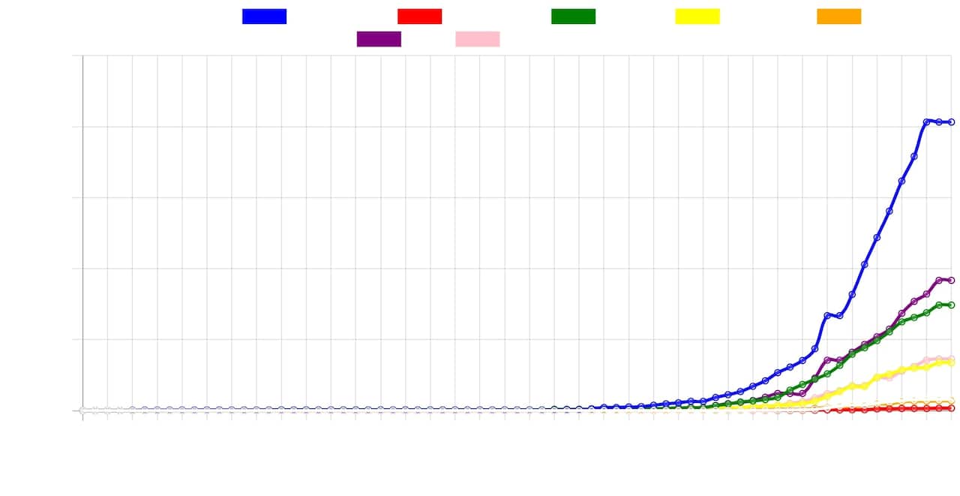The image size is (960, 496).
Task: Click the orange legend color box
Action: click(838, 17)
